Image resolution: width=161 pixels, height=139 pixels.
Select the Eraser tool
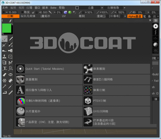pos(4,75)
